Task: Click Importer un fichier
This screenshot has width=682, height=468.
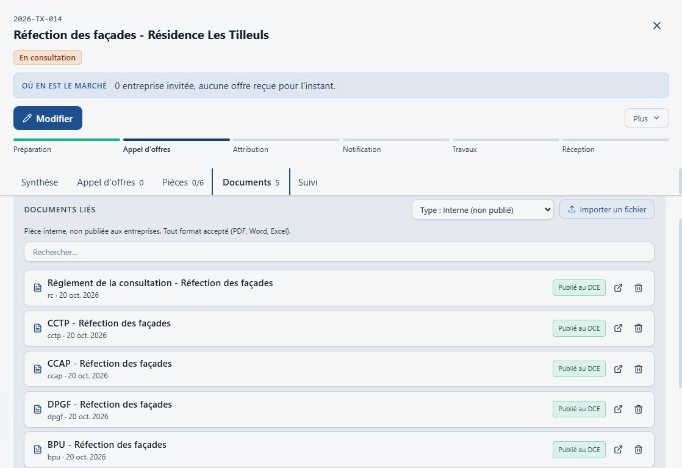Action: tap(607, 210)
